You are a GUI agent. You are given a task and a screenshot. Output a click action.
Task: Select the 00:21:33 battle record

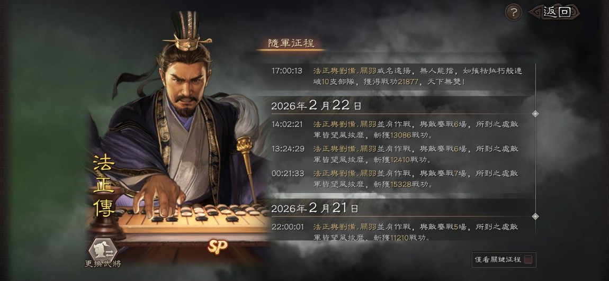tap(394, 178)
